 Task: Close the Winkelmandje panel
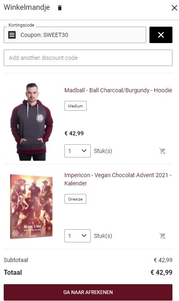pos(174,8)
